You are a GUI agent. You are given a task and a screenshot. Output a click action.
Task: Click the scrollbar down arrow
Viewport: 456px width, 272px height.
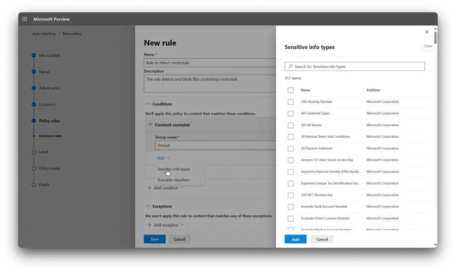[x=435, y=245]
